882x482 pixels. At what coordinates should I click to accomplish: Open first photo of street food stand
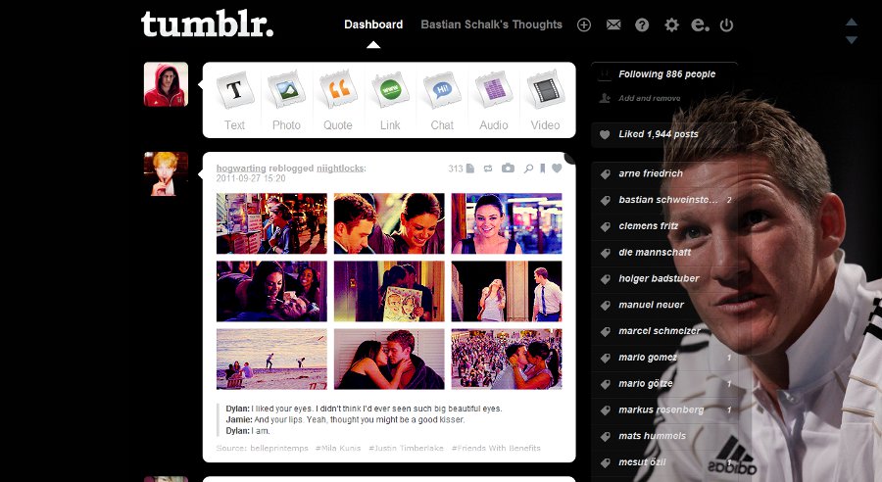(271, 223)
